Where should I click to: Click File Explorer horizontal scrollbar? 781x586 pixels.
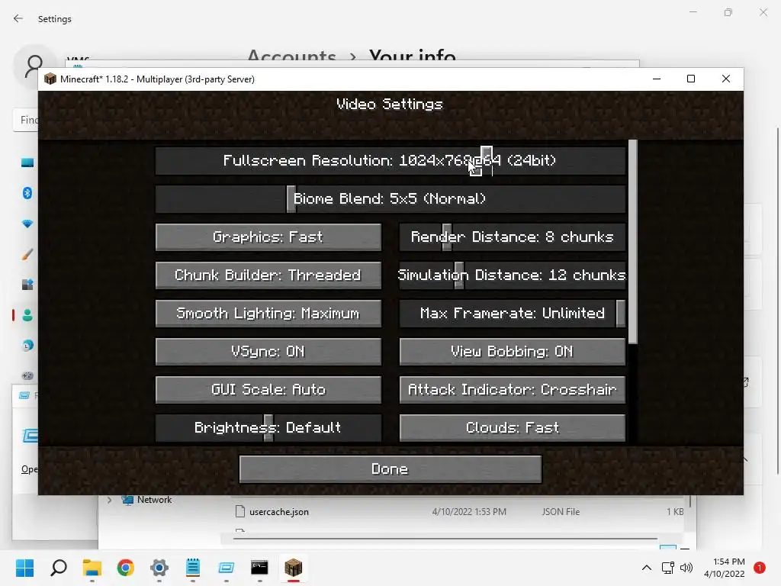445,539
